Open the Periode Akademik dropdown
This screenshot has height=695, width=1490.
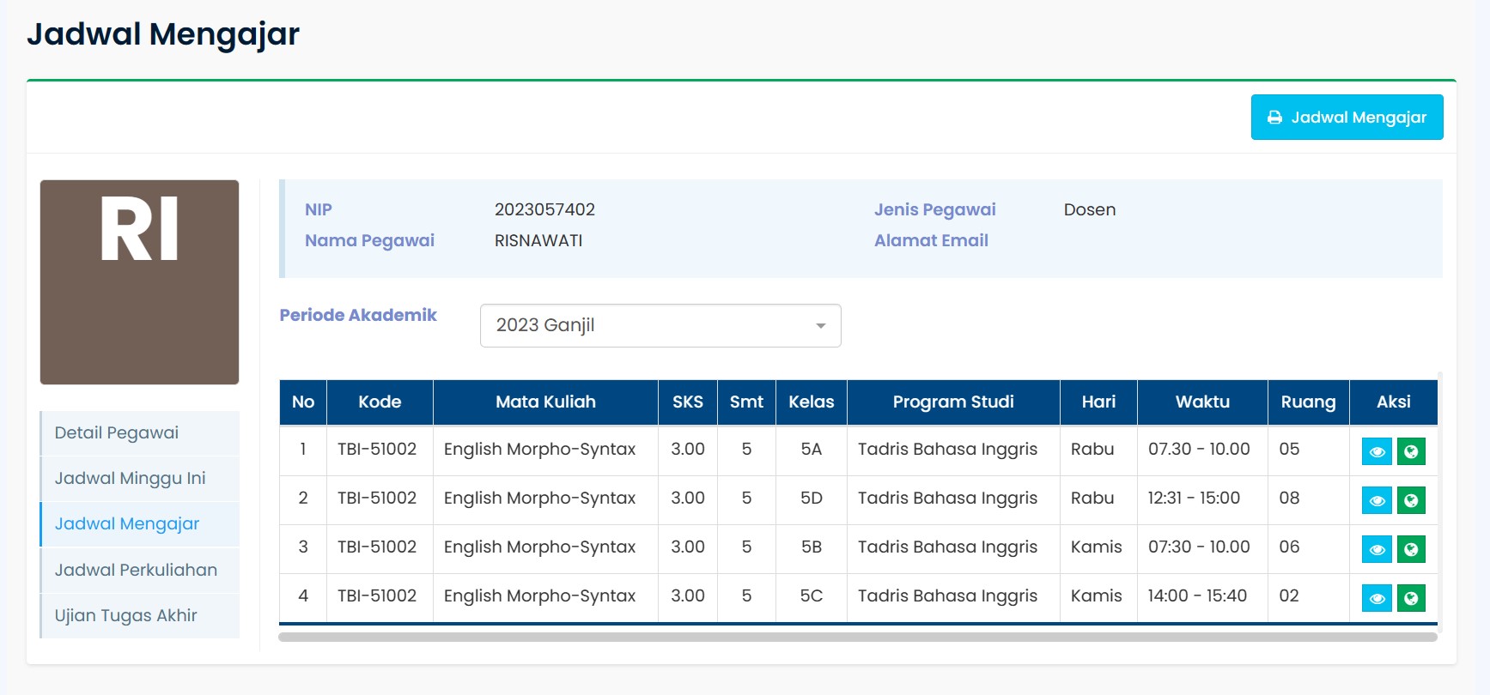(x=660, y=325)
